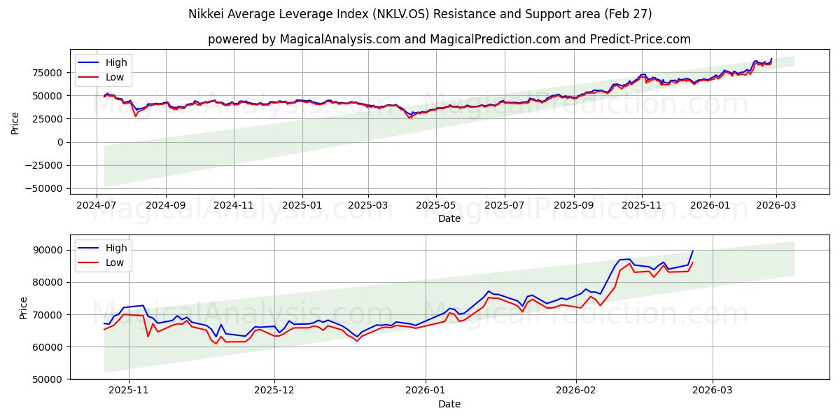Click the 'Price' axis label of top chart
The height and width of the screenshot is (420, 840).
[15, 122]
